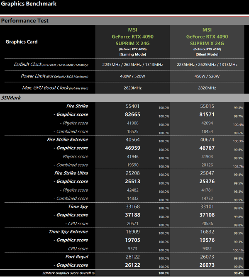The width and height of the screenshot is (249, 277).
Task: Click the "98.3%" percentage value
Action: pos(238,192)
